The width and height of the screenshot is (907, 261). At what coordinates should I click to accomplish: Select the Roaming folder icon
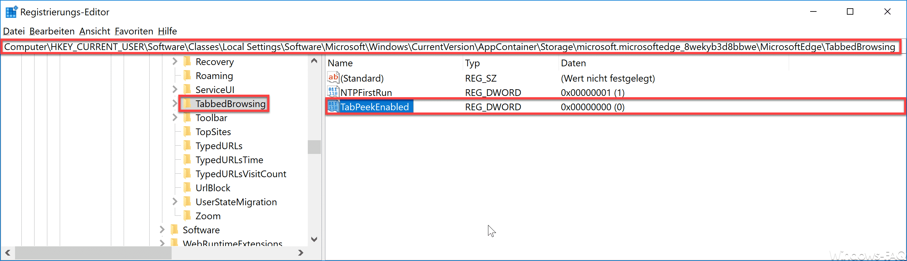[188, 76]
